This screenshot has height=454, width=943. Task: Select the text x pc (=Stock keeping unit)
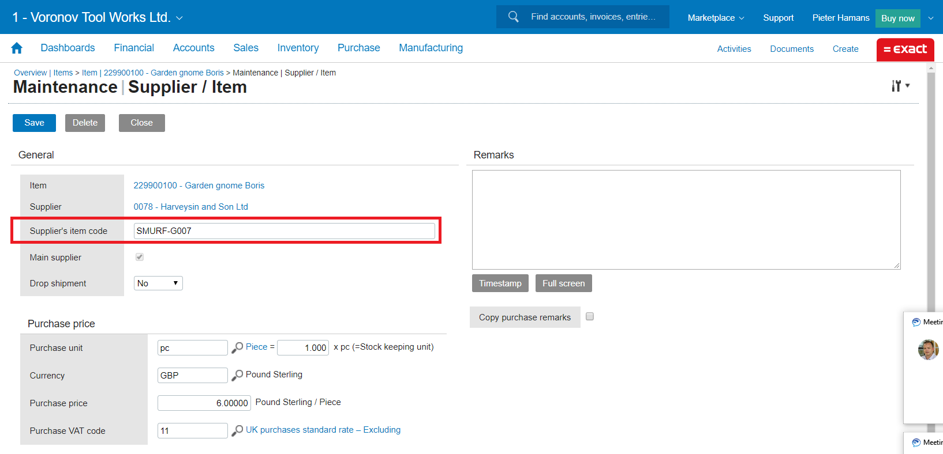[384, 347]
